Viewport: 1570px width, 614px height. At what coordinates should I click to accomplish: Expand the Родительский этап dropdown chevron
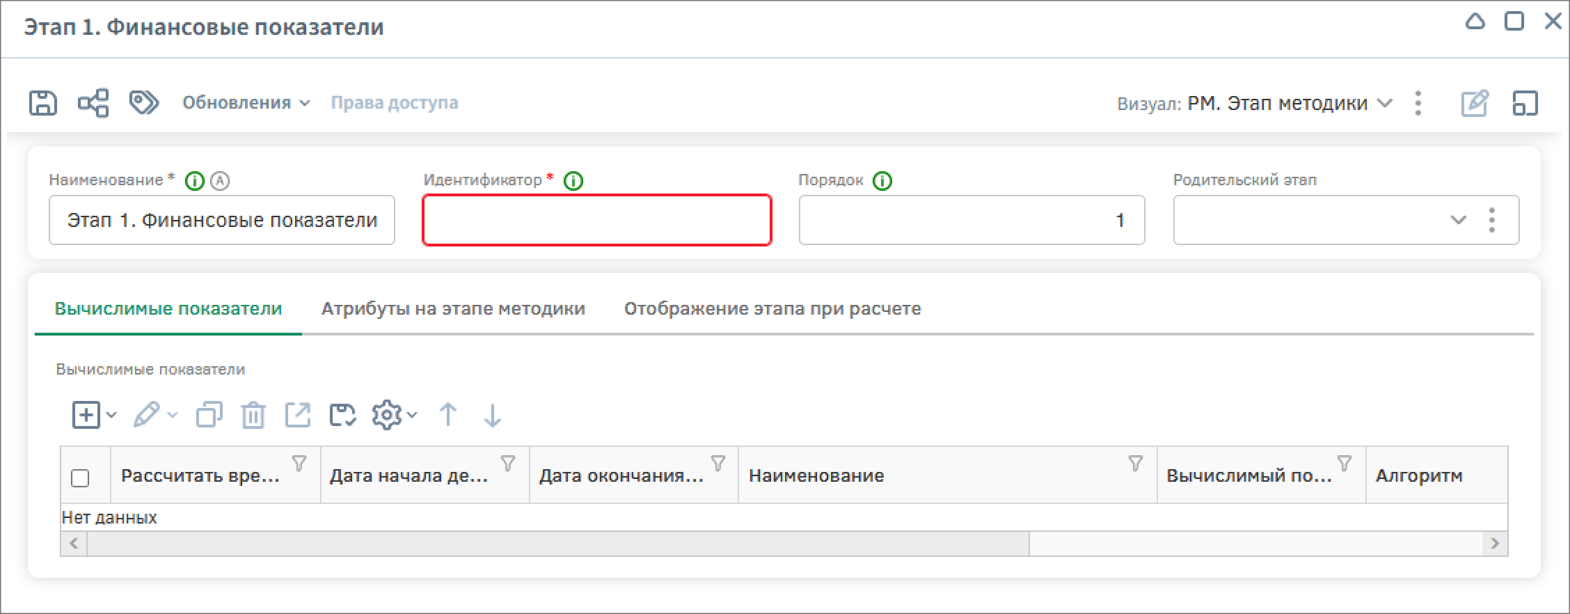tap(1458, 220)
